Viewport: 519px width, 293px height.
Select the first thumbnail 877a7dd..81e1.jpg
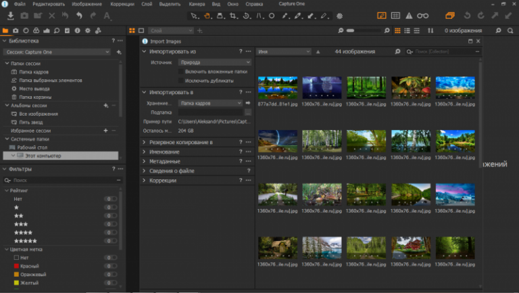click(277, 87)
